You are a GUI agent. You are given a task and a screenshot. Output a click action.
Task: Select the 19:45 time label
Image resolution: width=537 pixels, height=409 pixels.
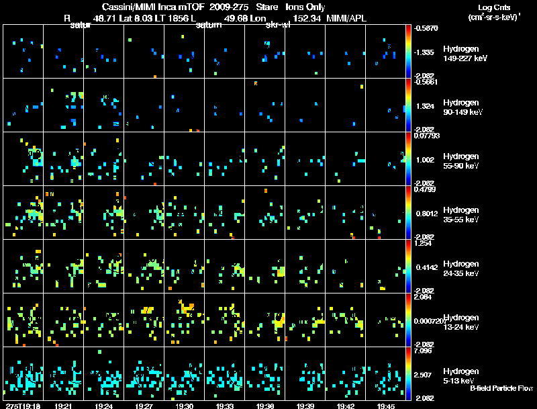(385, 406)
